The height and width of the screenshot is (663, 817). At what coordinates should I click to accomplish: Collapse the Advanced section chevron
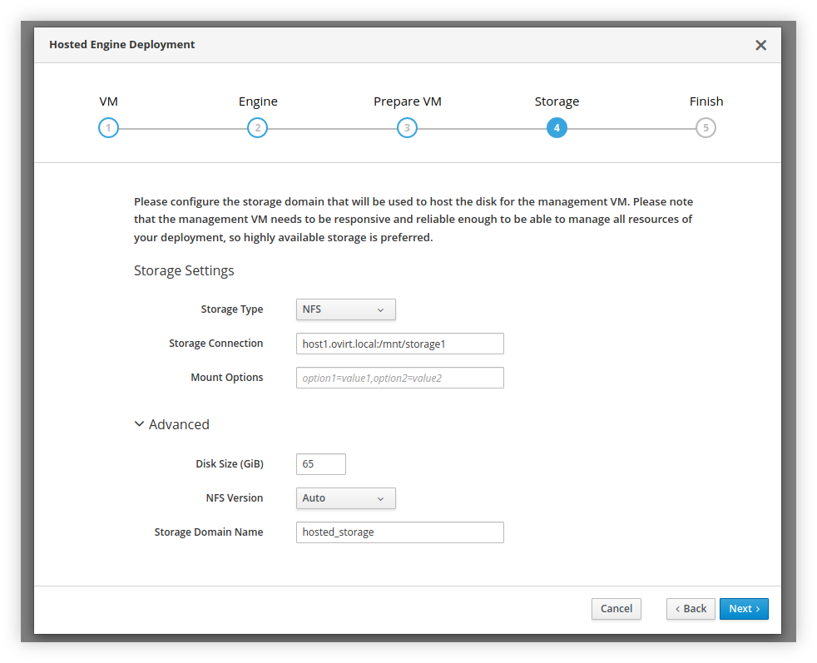(139, 424)
